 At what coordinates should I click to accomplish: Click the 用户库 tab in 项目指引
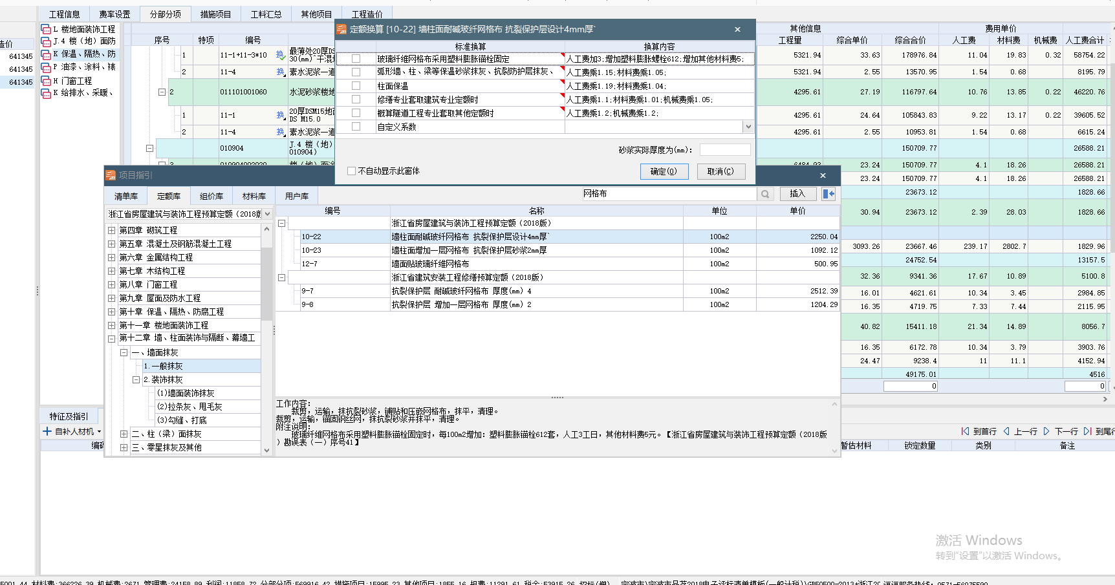(x=297, y=196)
